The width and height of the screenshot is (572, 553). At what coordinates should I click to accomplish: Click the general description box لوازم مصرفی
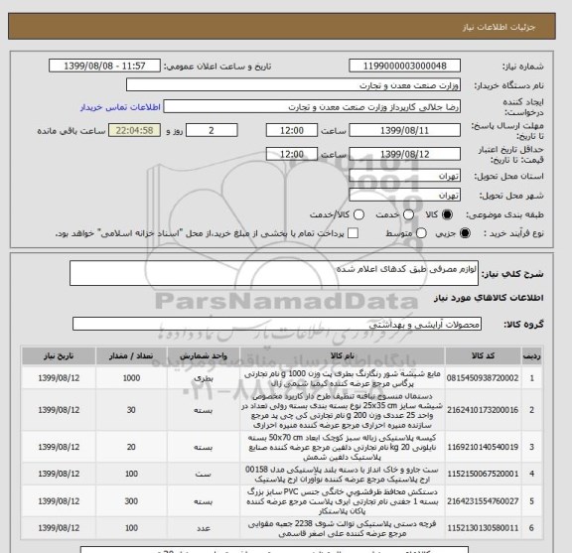click(x=274, y=273)
